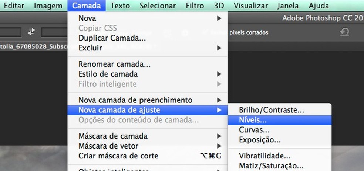Pick 'Matiz/Saturação...' adjustment option
Screen dimensions: 364x171
click(x=271, y=166)
